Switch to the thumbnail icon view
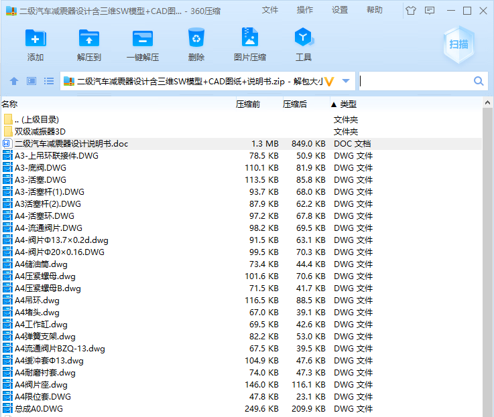The width and height of the screenshot is (494, 417). [x=32, y=81]
